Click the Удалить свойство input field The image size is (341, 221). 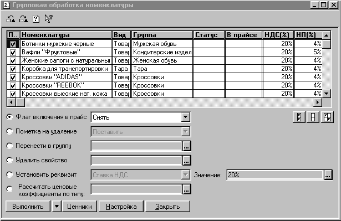pyautogui.click(x=136, y=161)
